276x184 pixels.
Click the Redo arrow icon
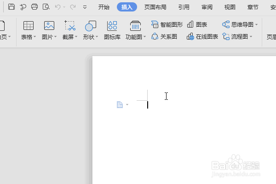pyautogui.click(x=73, y=7)
